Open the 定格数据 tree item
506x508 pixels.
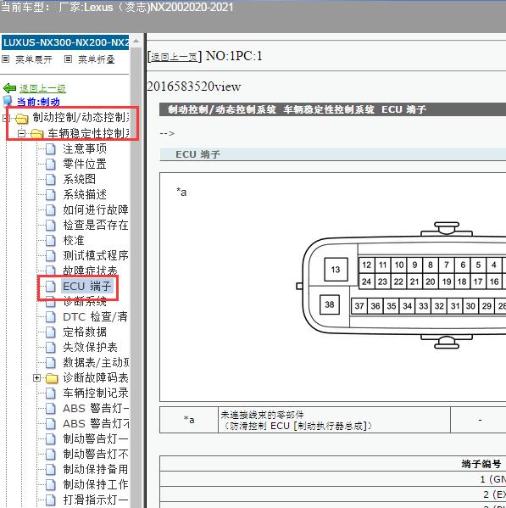pos(85,332)
